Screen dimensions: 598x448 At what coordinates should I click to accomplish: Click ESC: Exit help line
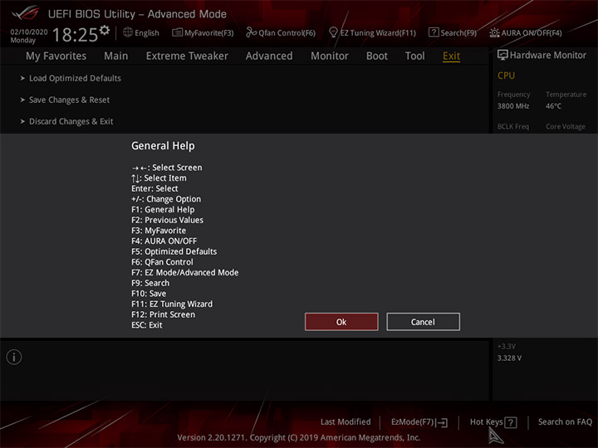[x=147, y=325]
